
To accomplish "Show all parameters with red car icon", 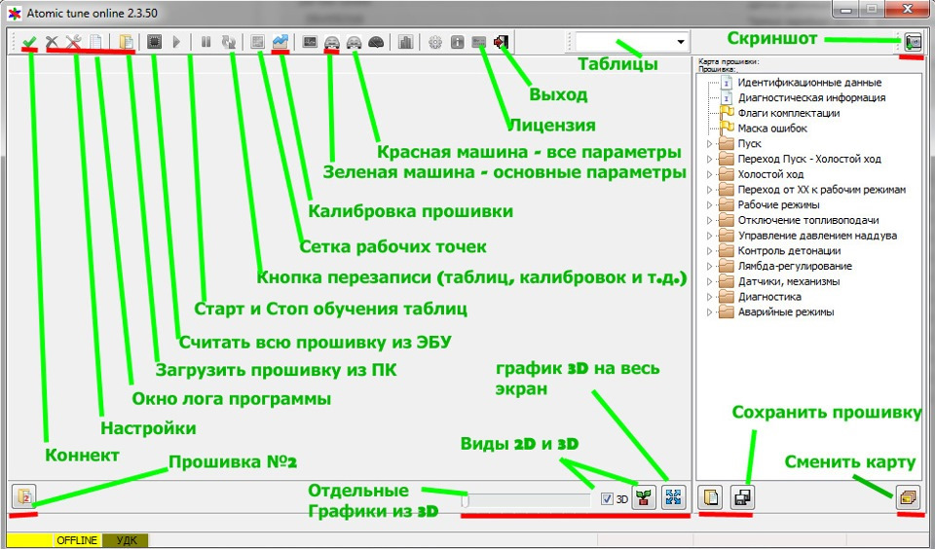I will pos(355,42).
